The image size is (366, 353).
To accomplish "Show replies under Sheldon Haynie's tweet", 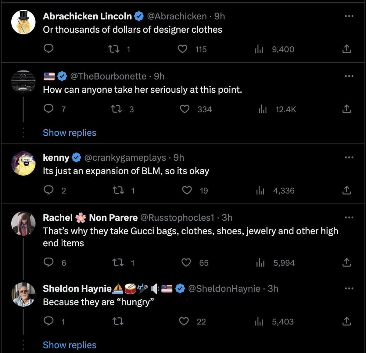I will point(69,345).
